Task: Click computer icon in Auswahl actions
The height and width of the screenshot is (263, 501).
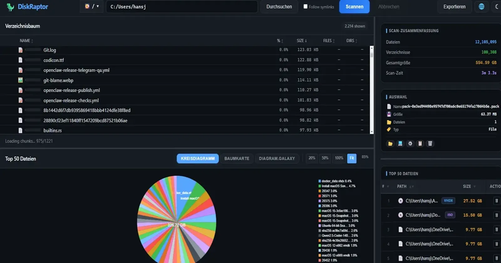Action: (400, 143)
